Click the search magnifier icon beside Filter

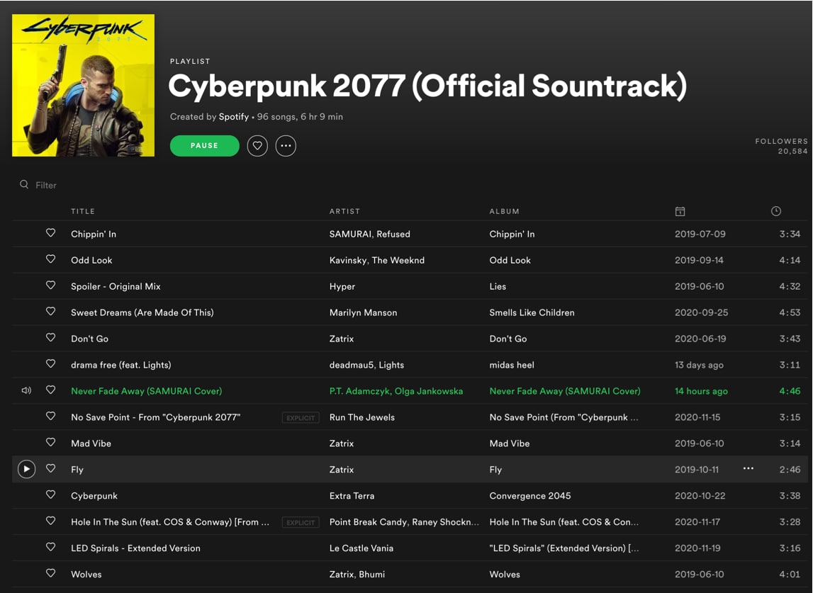[x=24, y=184]
